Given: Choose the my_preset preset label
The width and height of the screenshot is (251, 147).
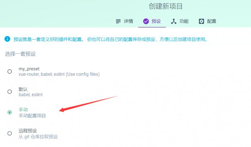Looking at the screenshot, I should (x=29, y=69).
